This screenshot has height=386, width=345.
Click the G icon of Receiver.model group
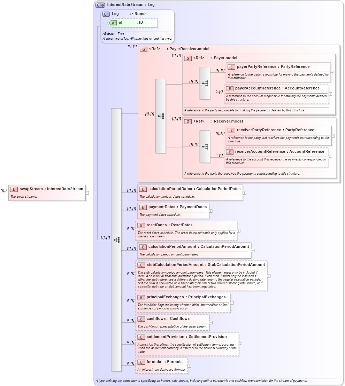187,121
